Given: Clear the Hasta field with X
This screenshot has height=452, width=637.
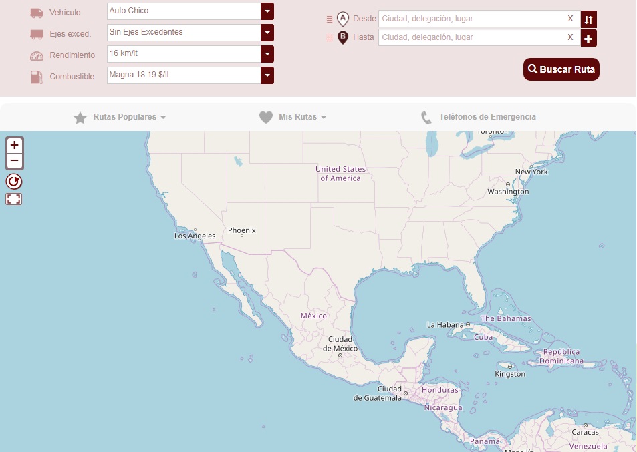Looking at the screenshot, I should 570,37.
